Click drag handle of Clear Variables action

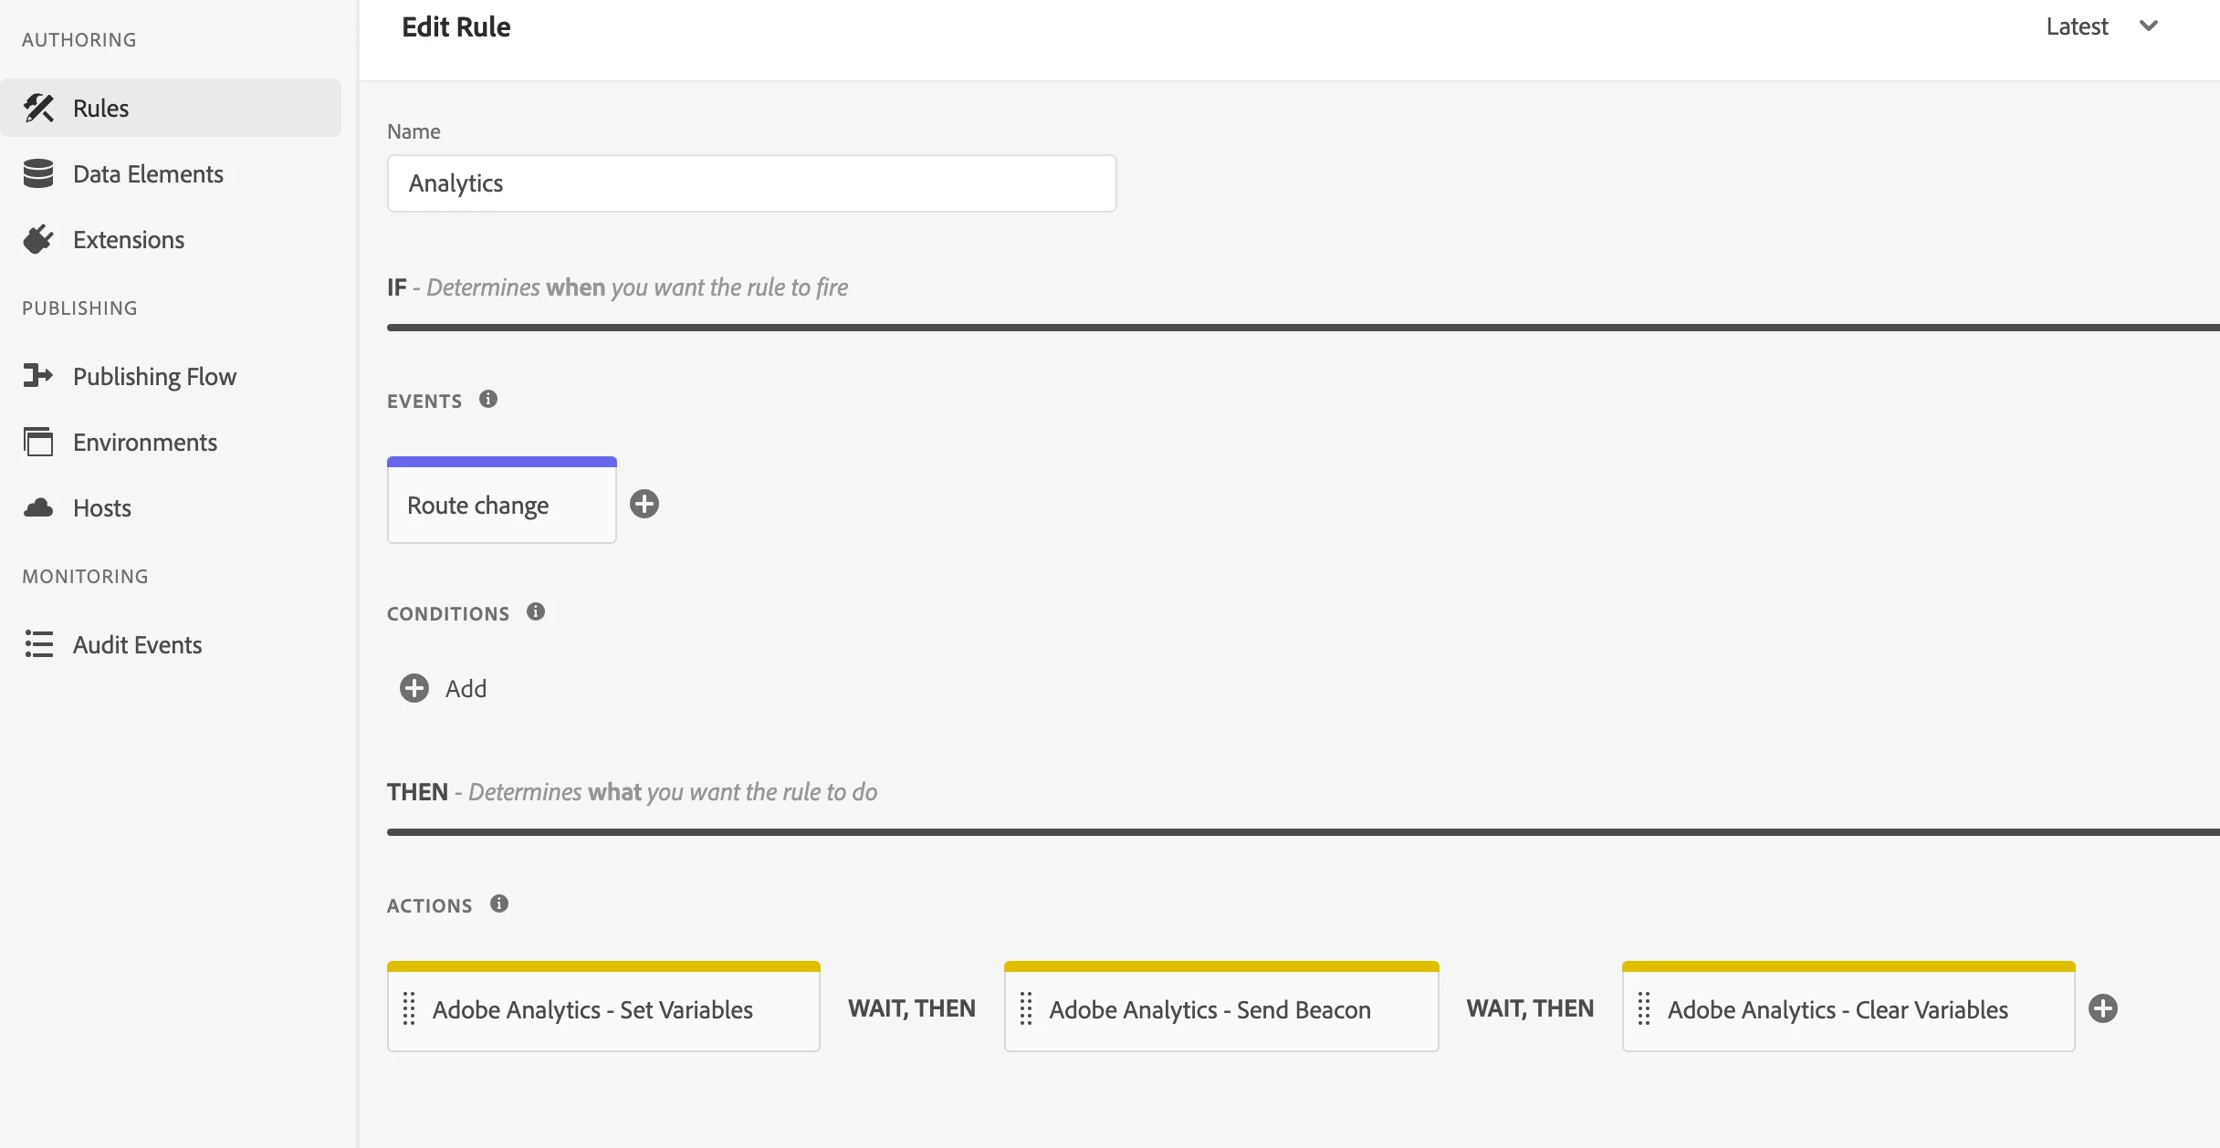coord(1644,1009)
